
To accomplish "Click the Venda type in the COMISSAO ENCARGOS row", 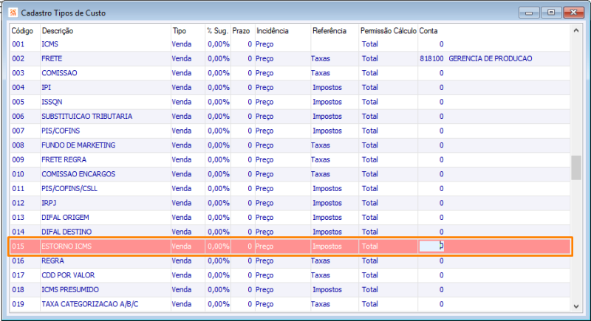I will [x=182, y=174].
